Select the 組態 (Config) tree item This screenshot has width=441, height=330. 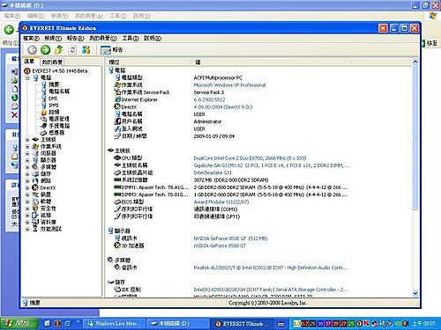pyautogui.click(x=41, y=215)
